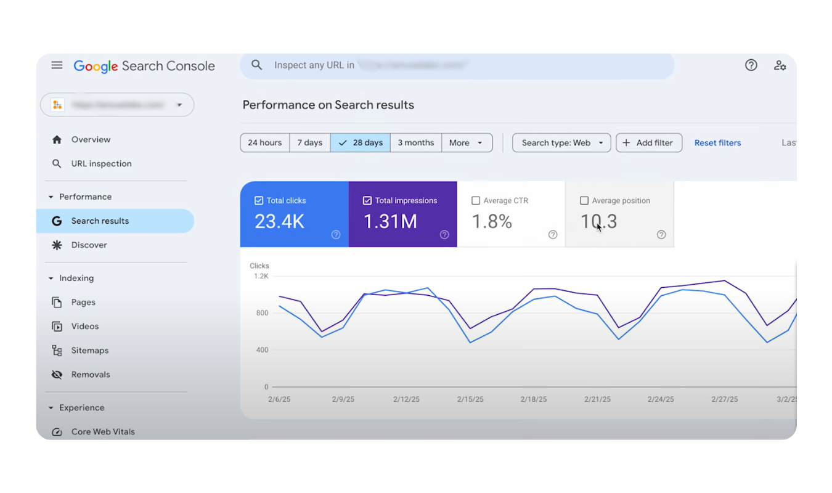Click the Sitemaps icon in sidebar
Image resolution: width=832 pixels, height=493 pixels.
click(57, 350)
